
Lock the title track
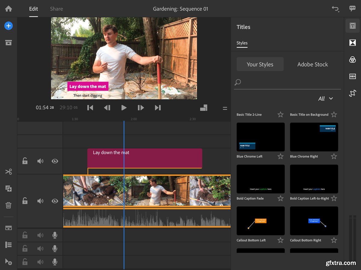click(x=25, y=161)
